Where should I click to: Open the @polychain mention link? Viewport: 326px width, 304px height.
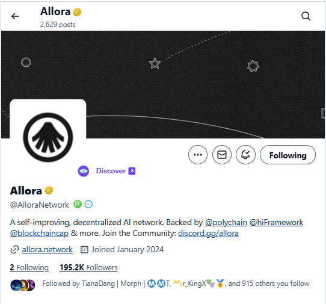(x=226, y=223)
